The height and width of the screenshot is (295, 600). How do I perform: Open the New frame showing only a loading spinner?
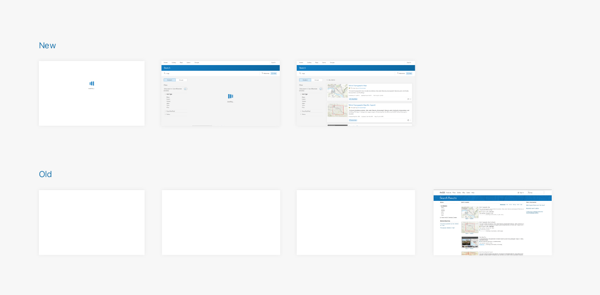click(92, 93)
